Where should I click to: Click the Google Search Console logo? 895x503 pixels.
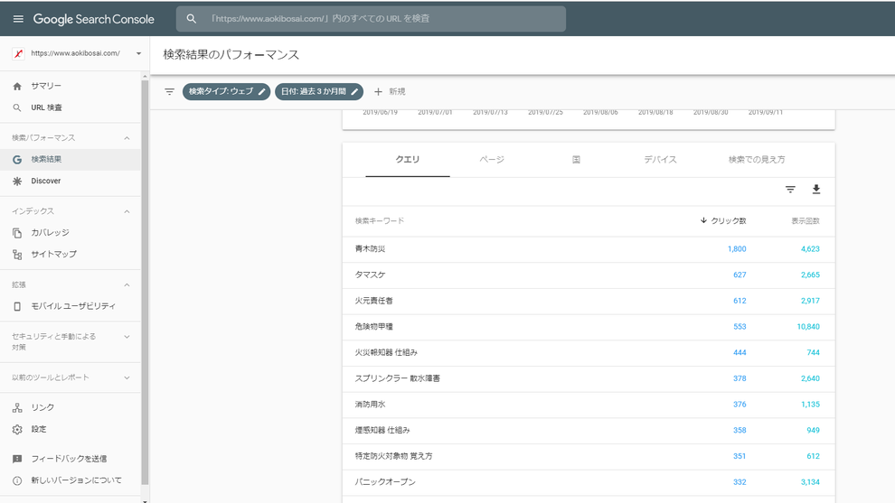tap(94, 19)
